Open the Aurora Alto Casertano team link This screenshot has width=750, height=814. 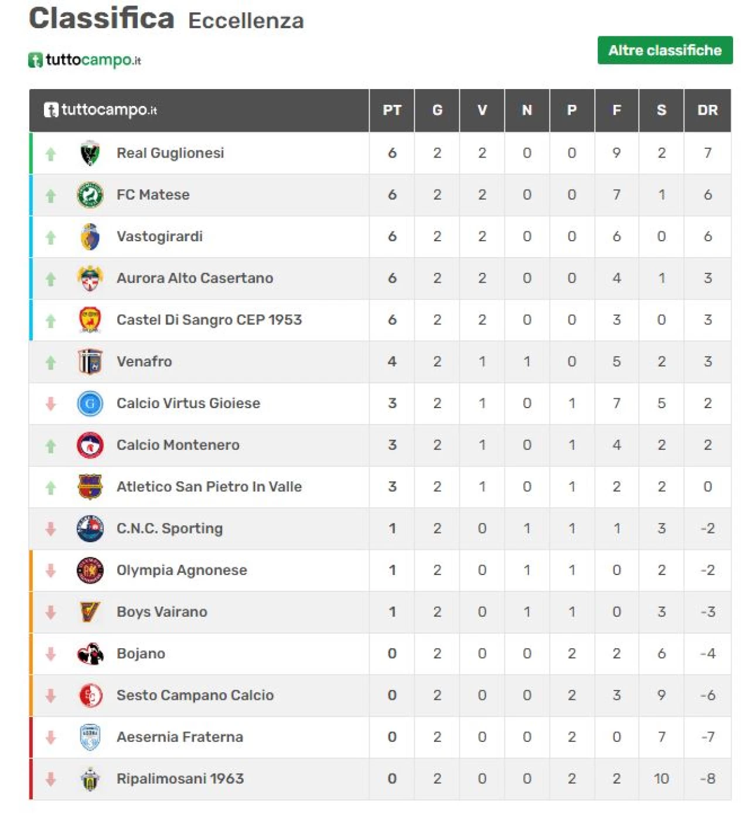pyautogui.click(x=195, y=278)
